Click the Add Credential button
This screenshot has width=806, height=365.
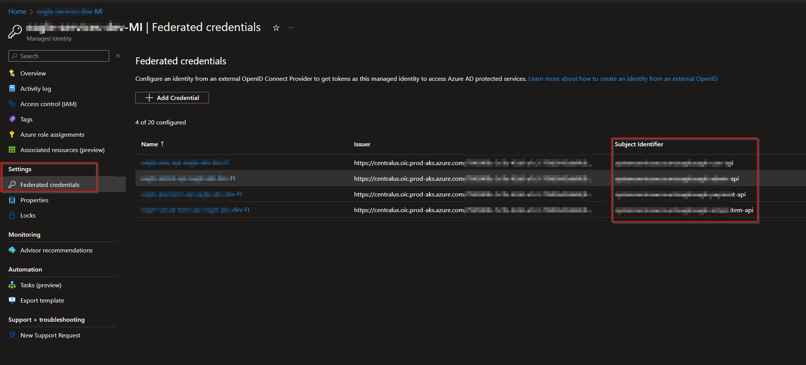(x=172, y=98)
